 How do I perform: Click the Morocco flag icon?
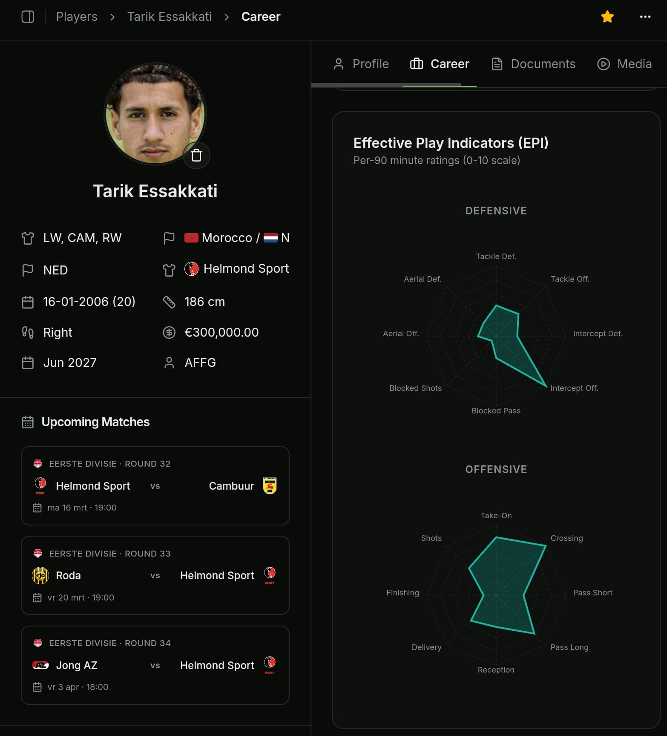(x=191, y=238)
